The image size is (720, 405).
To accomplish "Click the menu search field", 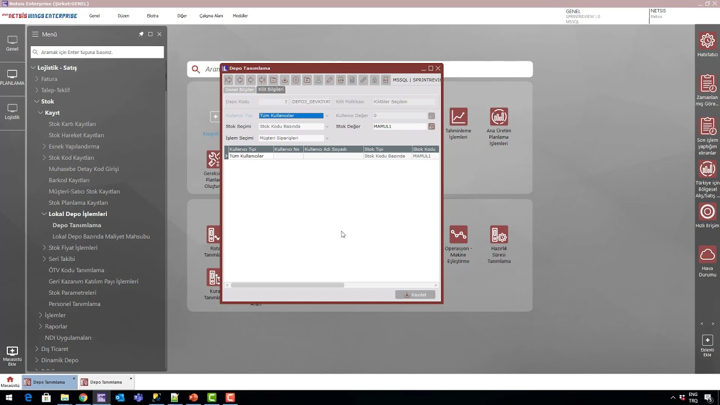I will click(x=97, y=52).
